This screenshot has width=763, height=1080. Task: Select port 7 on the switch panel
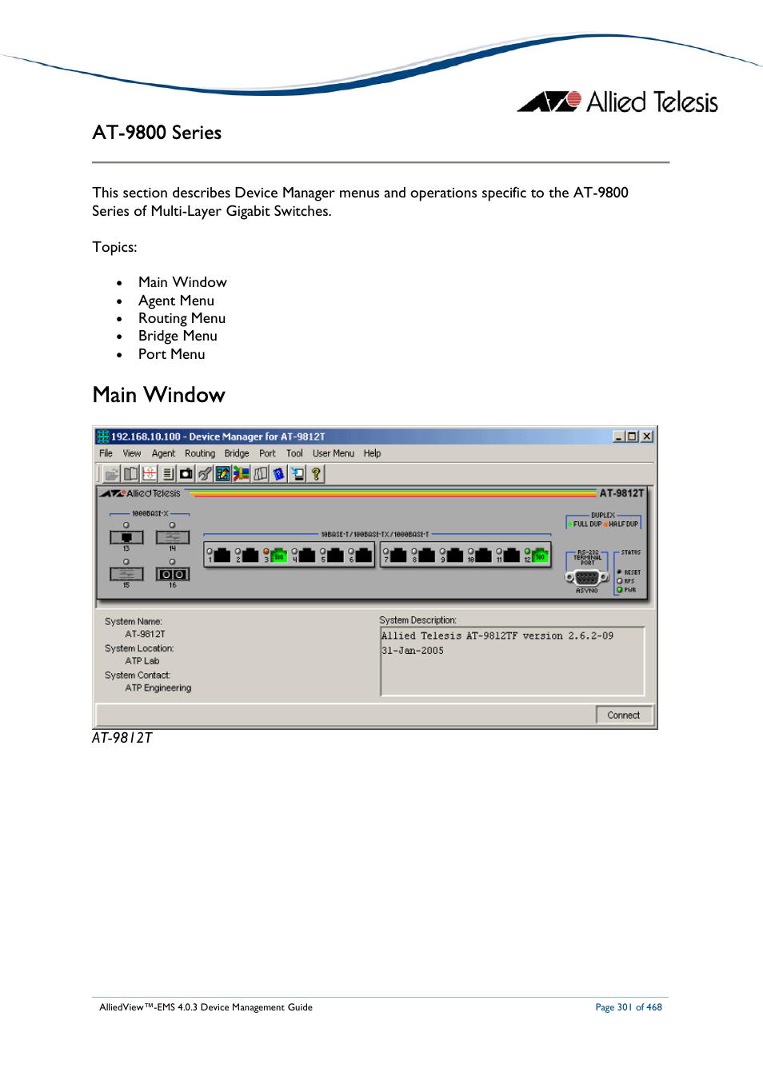[398, 555]
